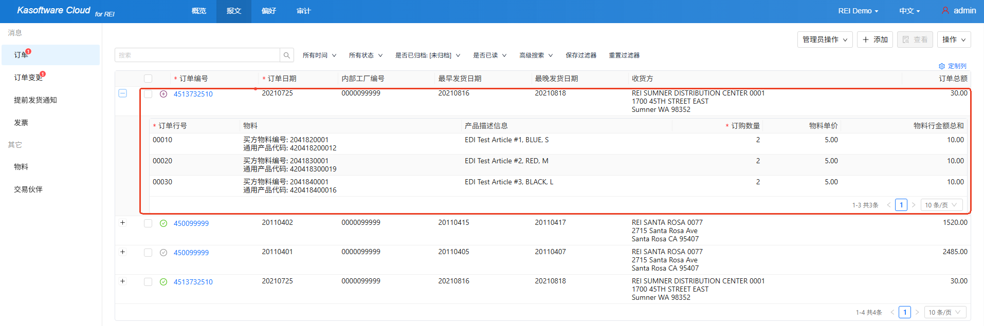984x326 pixels.
Task: Check the box for order dated 20110402
Action: (x=148, y=223)
